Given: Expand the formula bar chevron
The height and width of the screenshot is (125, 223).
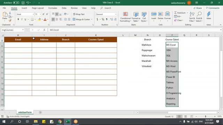Looking at the screenshot, I should pyautogui.click(x=221, y=30).
